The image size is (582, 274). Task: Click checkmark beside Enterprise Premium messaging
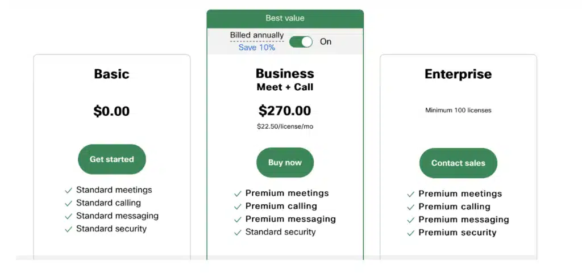(411, 220)
